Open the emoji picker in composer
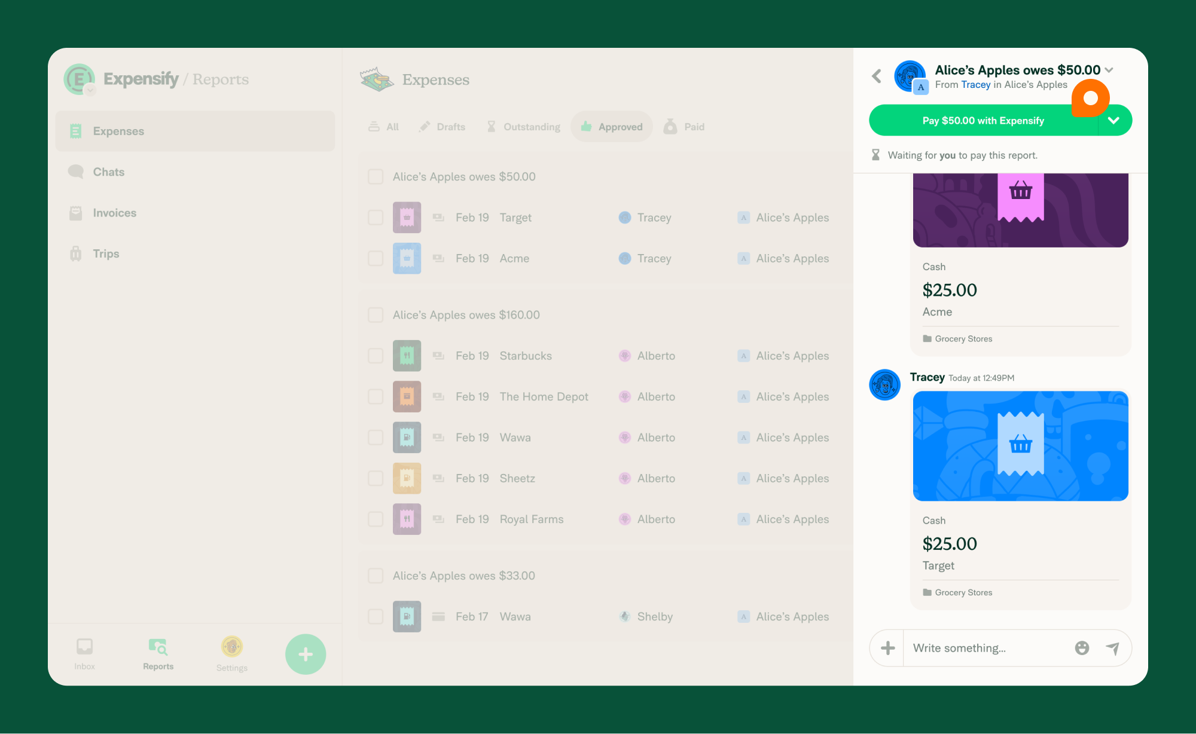Screen dimensions: 1196x734 (x=1082, y=648)
